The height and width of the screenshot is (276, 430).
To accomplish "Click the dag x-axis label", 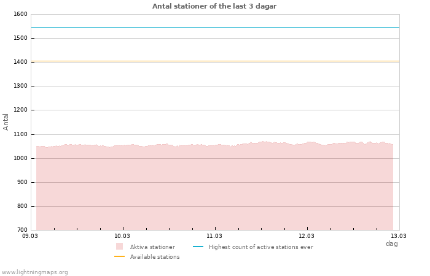I will [x=391, y=243].
